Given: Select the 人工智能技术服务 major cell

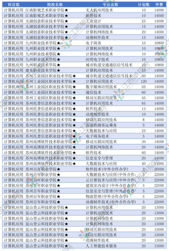Looking at the screenshot, I should (101, 246).
